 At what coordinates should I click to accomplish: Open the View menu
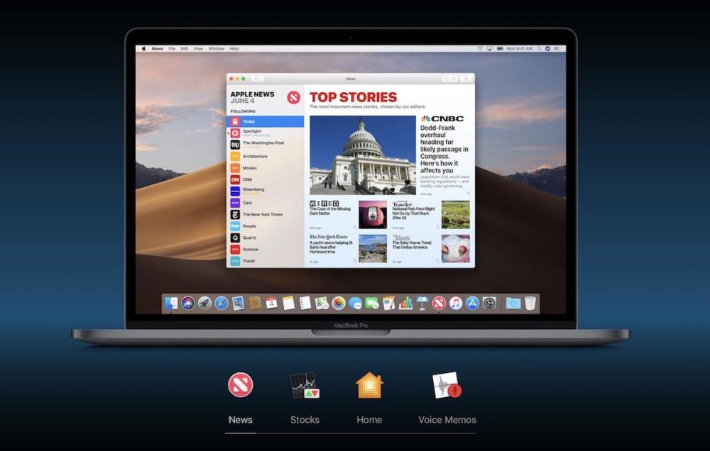[x=198, y=48]
